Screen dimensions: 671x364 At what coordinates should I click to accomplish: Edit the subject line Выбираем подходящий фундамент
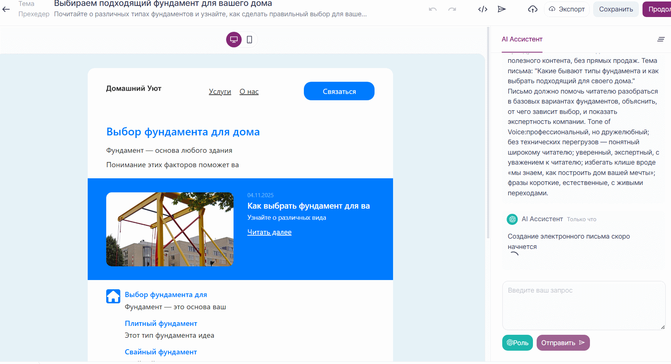163,4
